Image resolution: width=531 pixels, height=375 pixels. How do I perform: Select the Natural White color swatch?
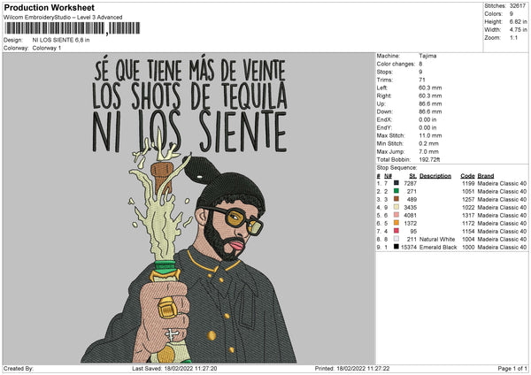[x=396, y=239]
